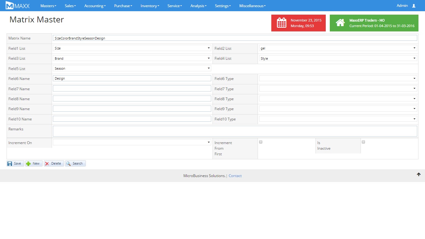
Task: Click the Save button with floppy disk icon
Action: click(x=15, y=163)
